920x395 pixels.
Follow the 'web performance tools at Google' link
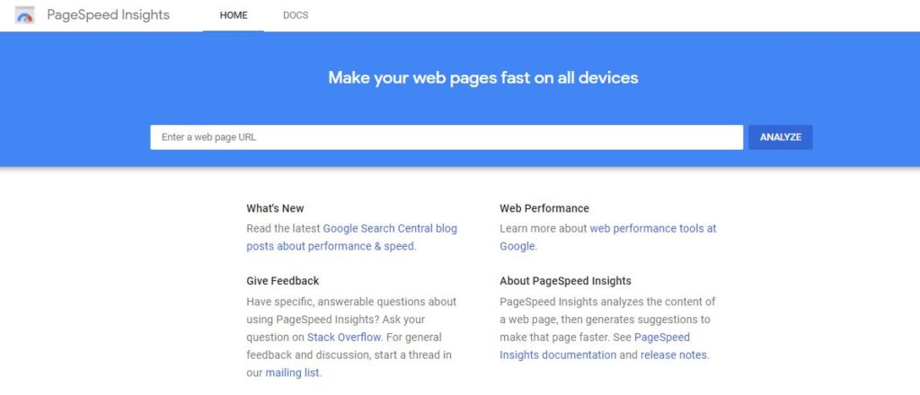[652, 228]
